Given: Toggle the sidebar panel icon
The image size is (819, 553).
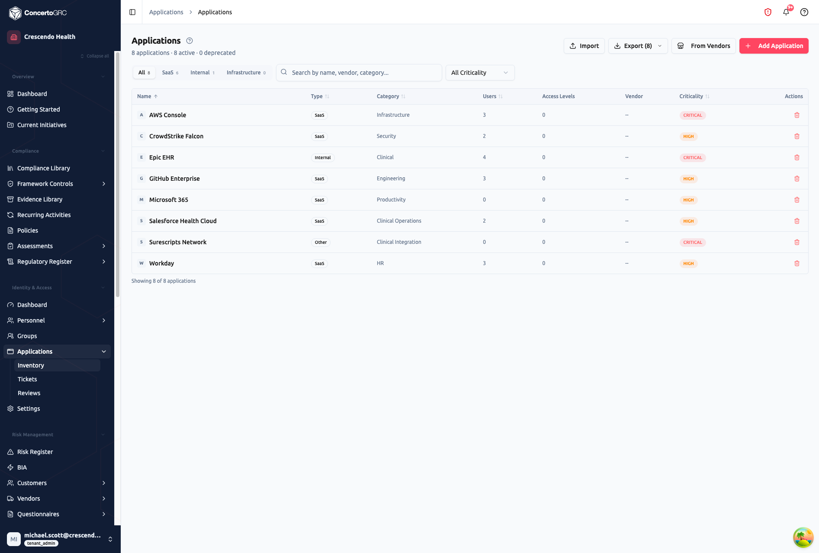Looking at the screenshot, I should (132, 12).
